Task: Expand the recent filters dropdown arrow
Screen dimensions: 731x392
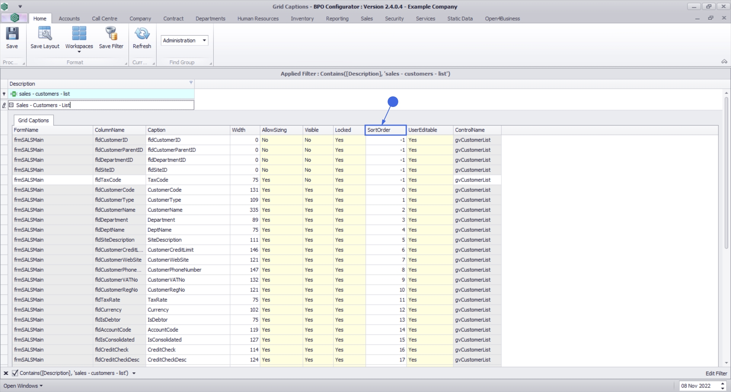Action: pos(134,373)
